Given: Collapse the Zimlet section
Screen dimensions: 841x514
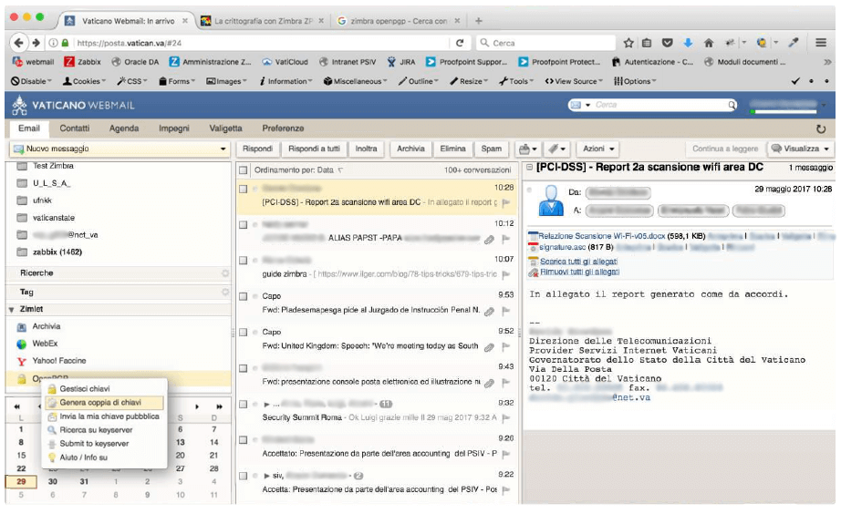Looking at the screenshot, I should (x=12, y=310).
